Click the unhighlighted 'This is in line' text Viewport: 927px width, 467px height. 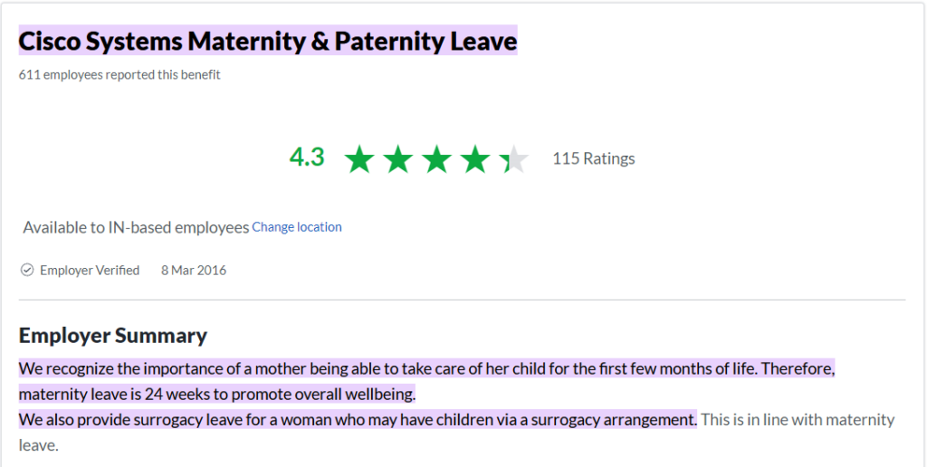point(797,420)
